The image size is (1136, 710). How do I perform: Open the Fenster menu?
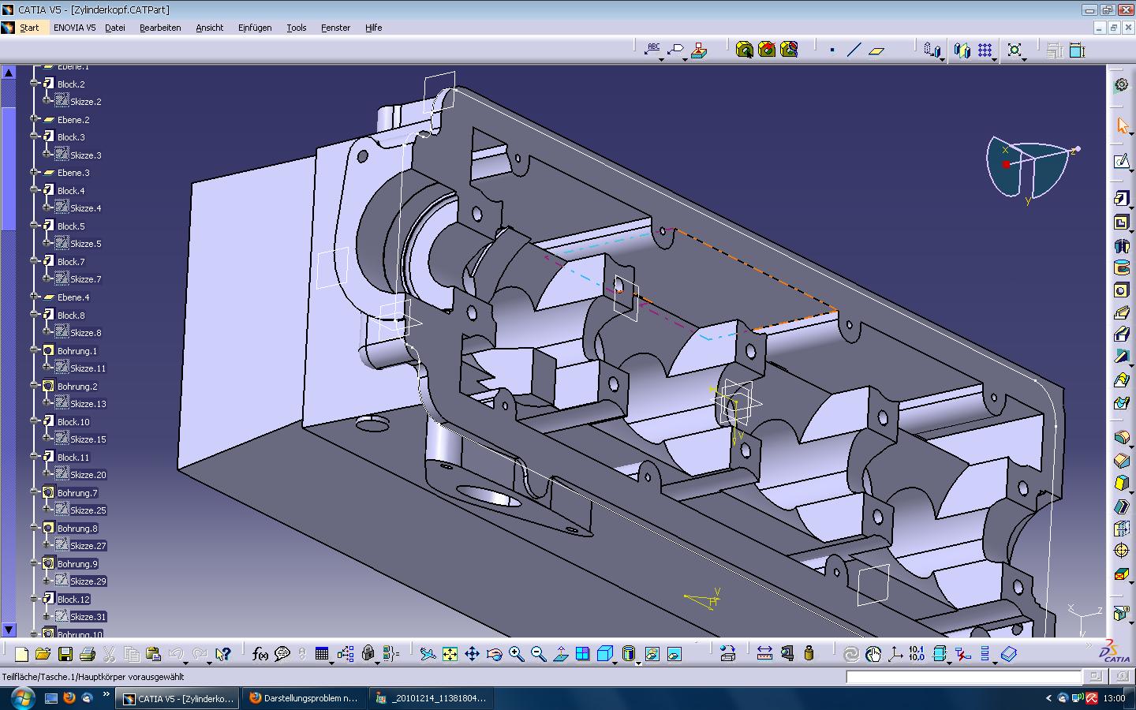pos(335,28)
